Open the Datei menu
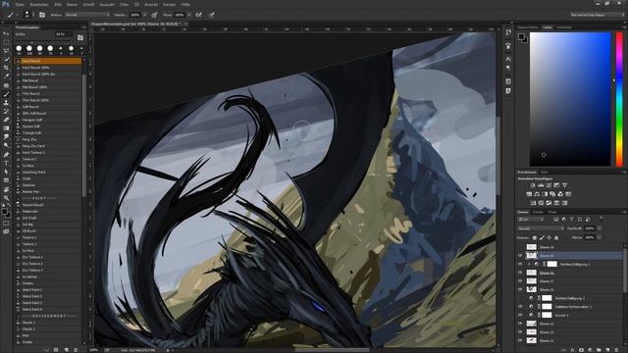Image resolution: width=628 pixels, height=353 pixels. pyautogui.click(x=20, y=4)
